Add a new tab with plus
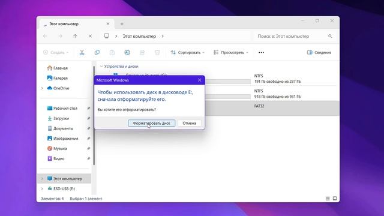Image resolution: width=384 pixels, height=216 pixels. (x=122, y=24)
